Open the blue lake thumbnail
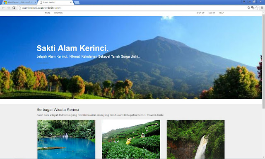The width and height of the screenshot is (265, 159). click(66, 139)
